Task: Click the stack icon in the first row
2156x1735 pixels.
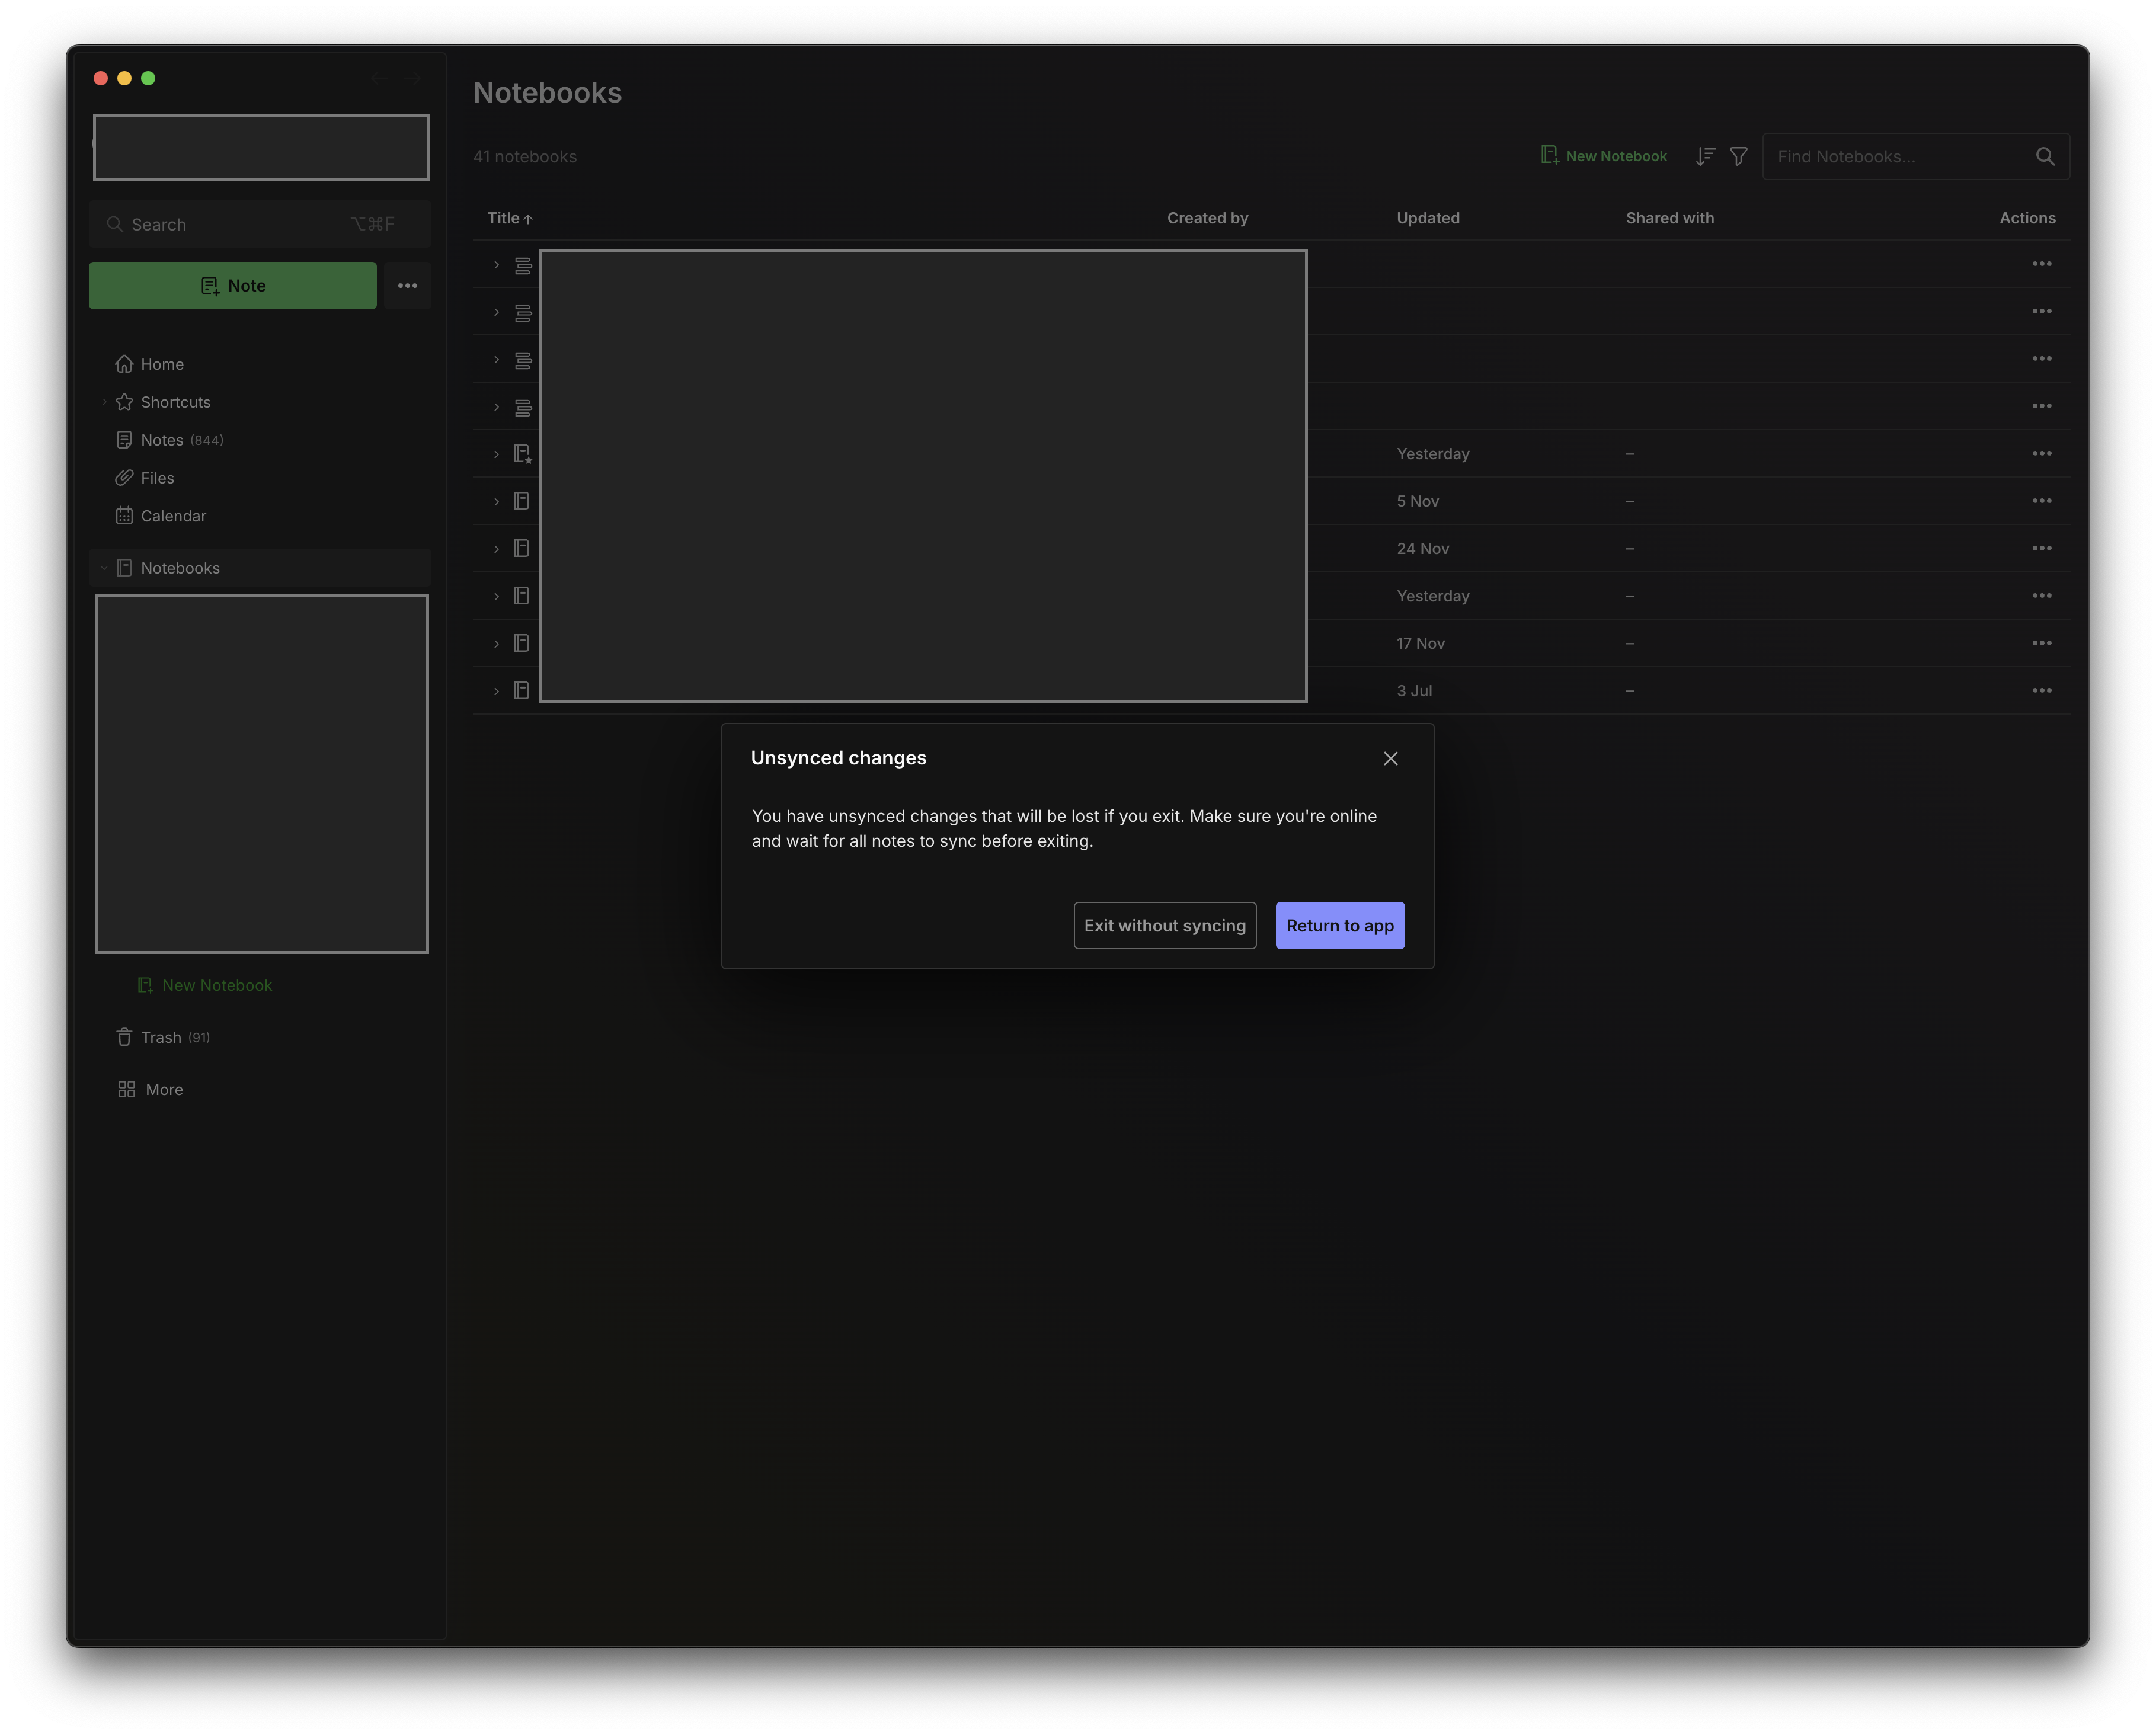Action: pyautogui.click(x=522, y=265)
